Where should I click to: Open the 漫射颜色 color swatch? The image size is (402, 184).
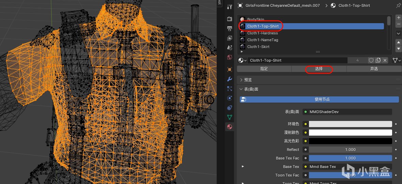(x=350, y=133)
